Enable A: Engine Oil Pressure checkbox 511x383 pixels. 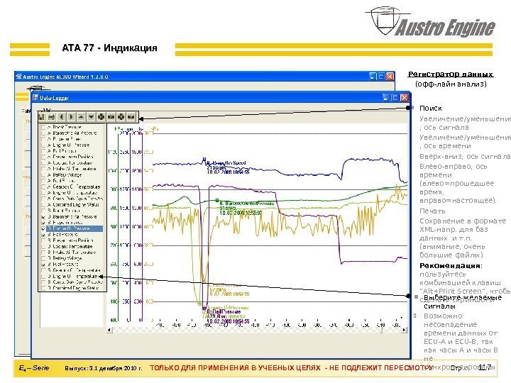click(x=43, y=145)
